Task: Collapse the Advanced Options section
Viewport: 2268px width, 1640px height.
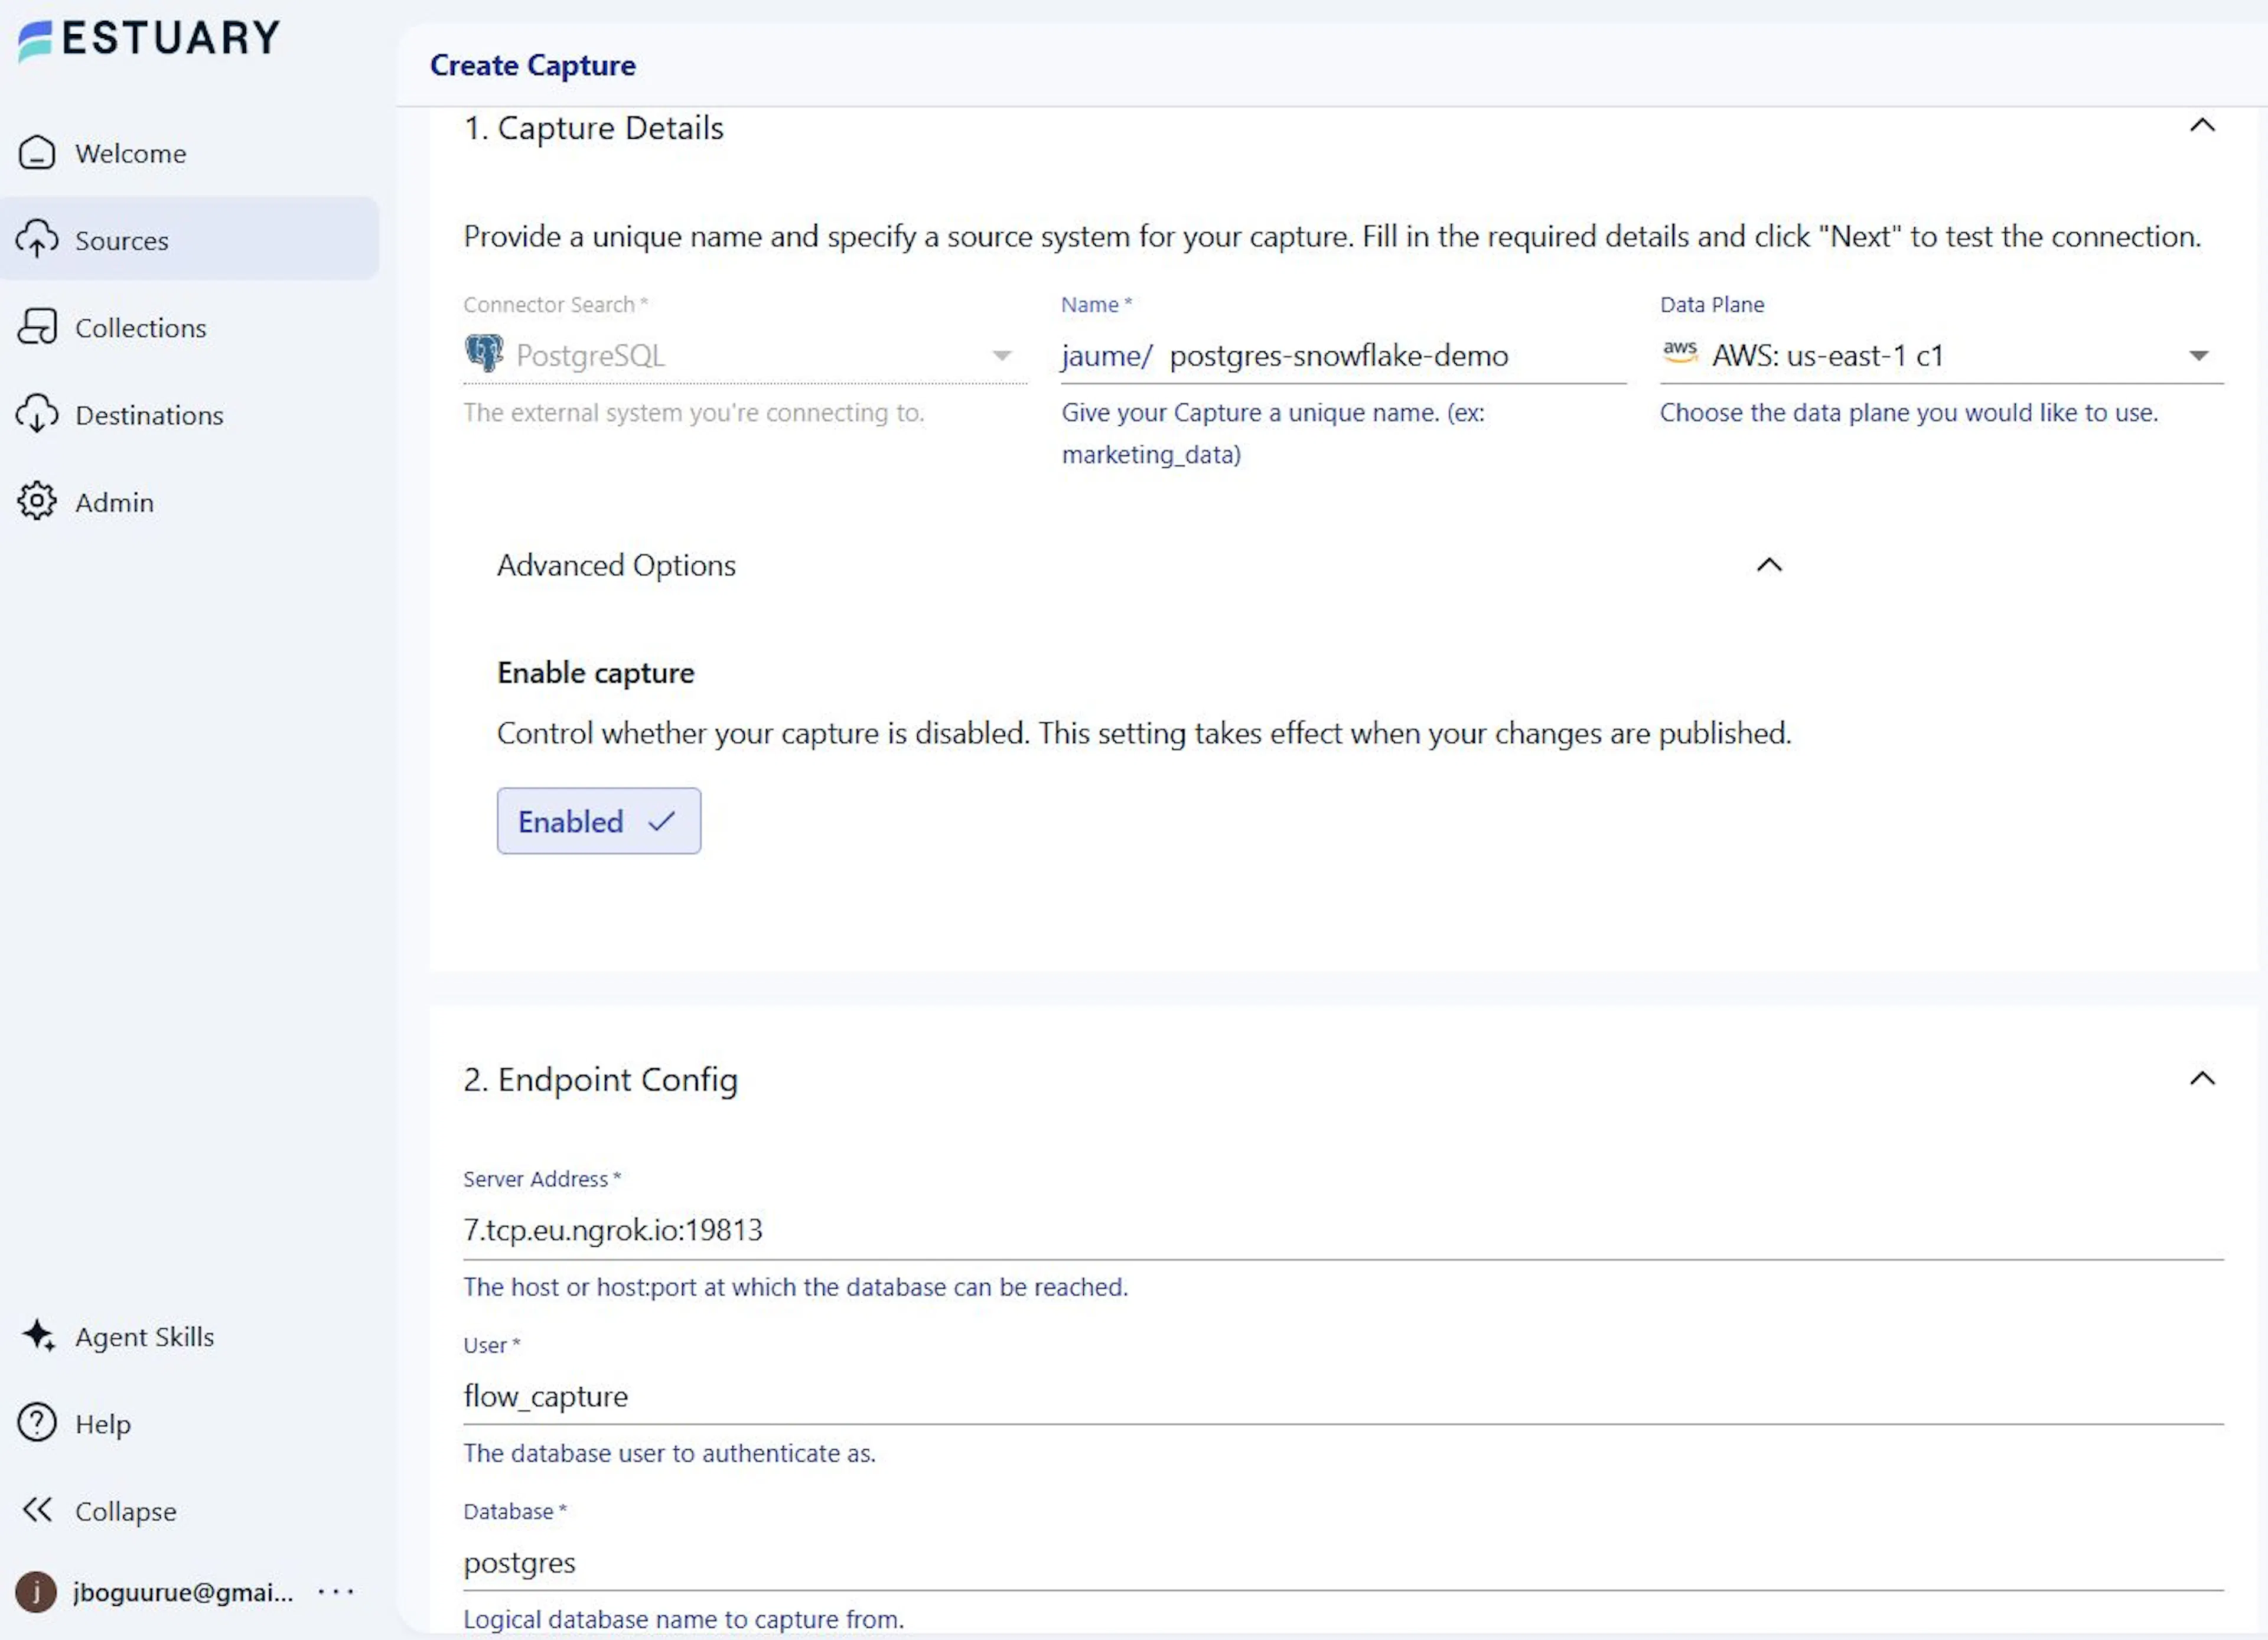Action: coord(1769,565)
